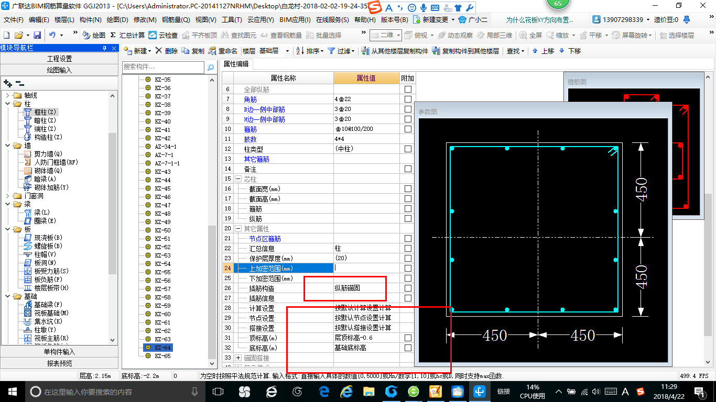This screenshot has height=402, width=716.
Task: Undo the last action
Action: [x=52, y=35]
